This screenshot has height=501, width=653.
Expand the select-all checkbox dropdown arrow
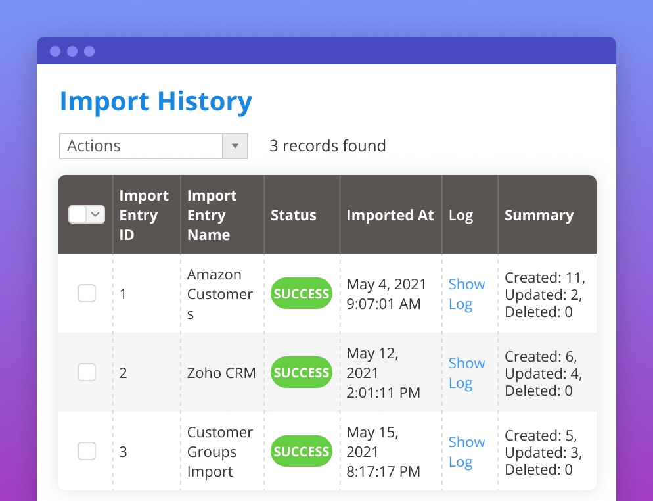pos(94,214)
